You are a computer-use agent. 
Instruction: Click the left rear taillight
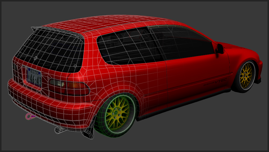(x=69, y=86)
